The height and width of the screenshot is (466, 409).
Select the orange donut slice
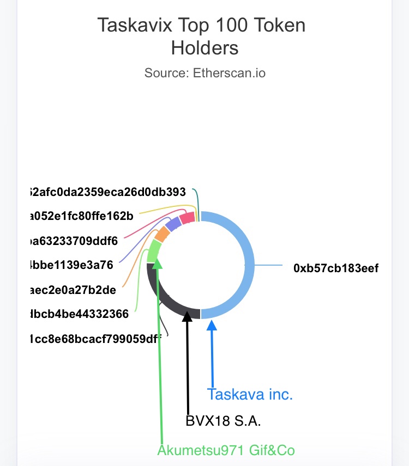click(x=162, y=235)
